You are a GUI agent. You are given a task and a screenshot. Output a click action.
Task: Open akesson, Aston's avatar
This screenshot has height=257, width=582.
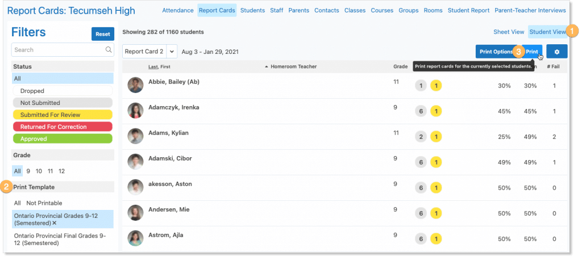tap(135, 187)
